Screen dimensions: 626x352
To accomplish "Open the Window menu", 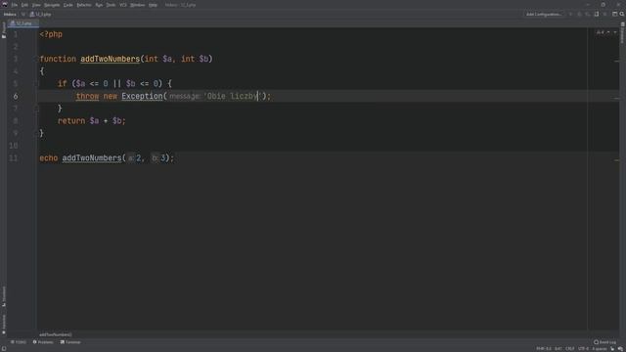I will [x=137, y=5].
